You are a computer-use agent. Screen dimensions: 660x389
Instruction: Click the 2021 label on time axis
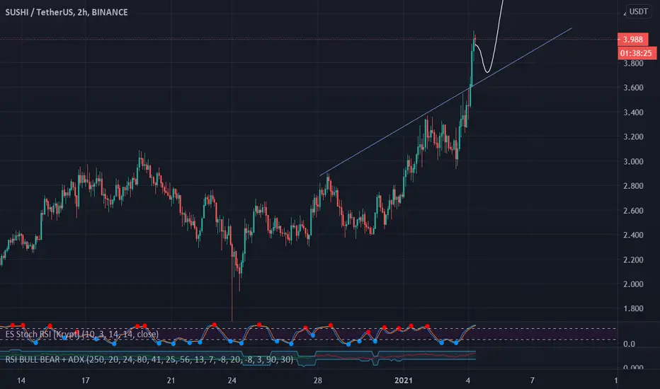point(403,381)
